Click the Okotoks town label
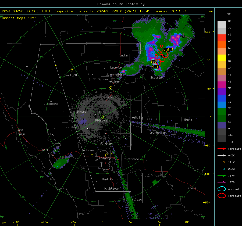This screenshot has width=242, height=226. [108, 179]
